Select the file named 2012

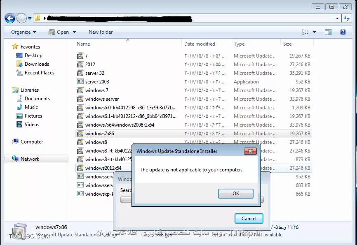tap(90, 64)
